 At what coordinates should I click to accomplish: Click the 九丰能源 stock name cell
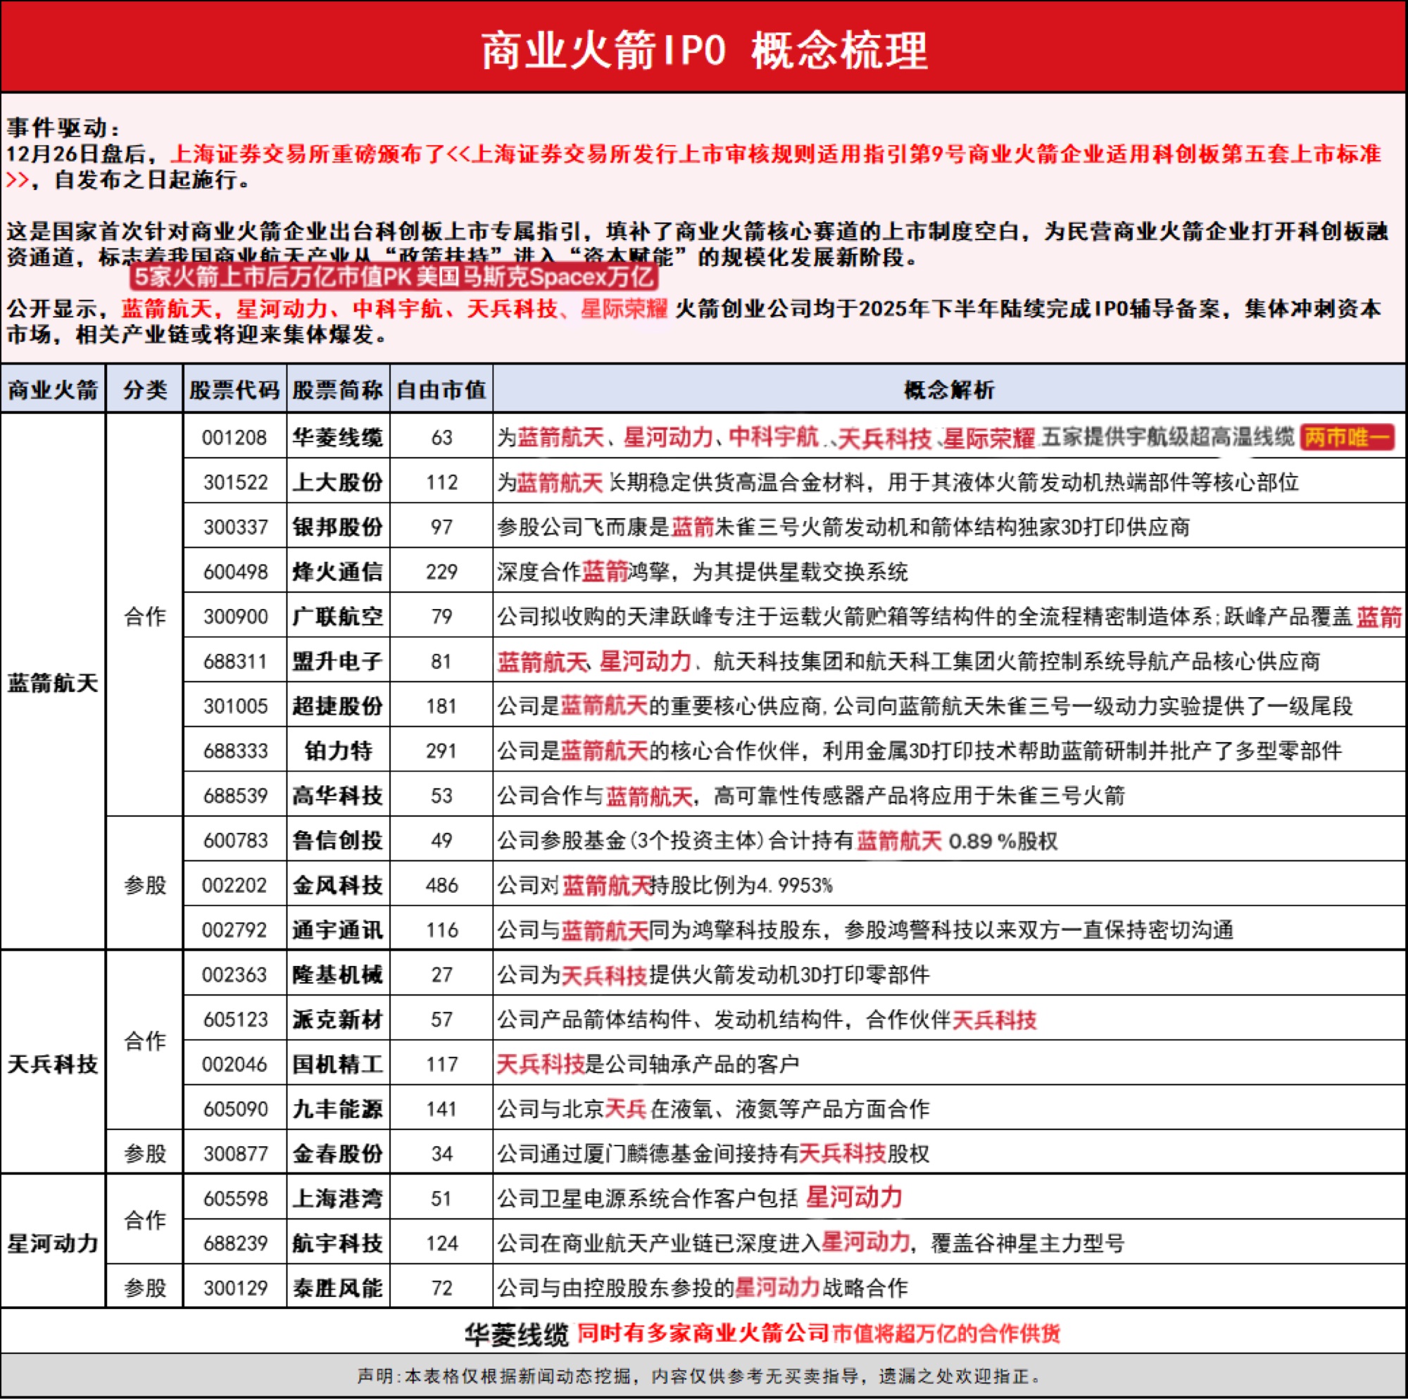coord(337,1109)
